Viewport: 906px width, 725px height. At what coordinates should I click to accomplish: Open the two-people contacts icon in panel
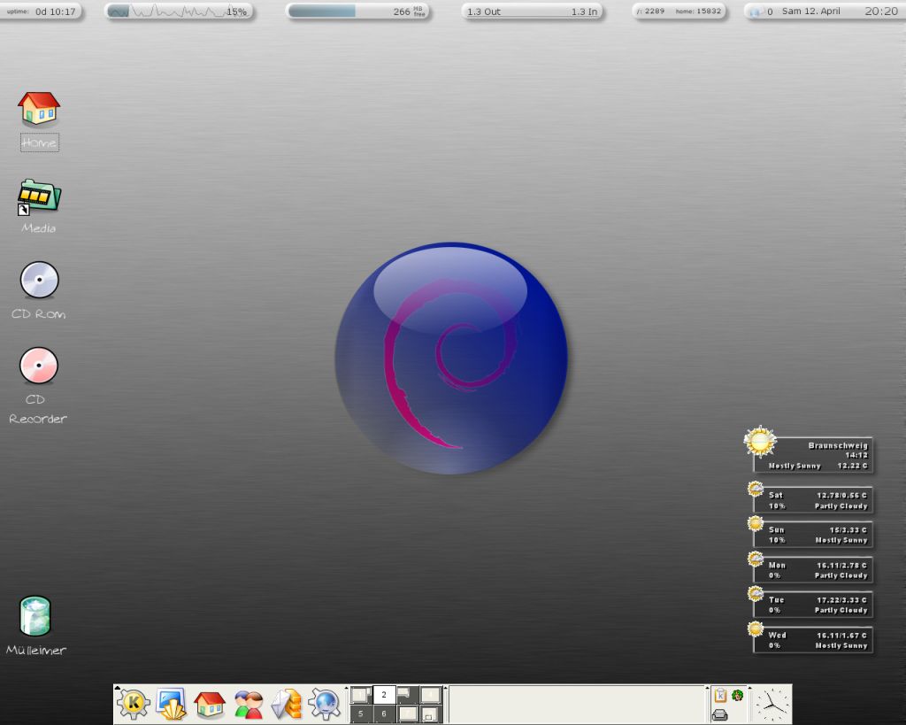pos(249,704)
